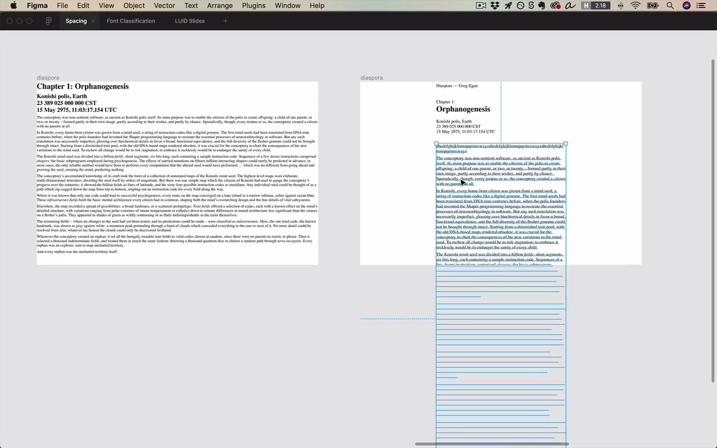The height and width of the screenshot is (448, 717).
Task: Open the Evernote elephant menu bar icon
Action: click(x=542, y=6)
